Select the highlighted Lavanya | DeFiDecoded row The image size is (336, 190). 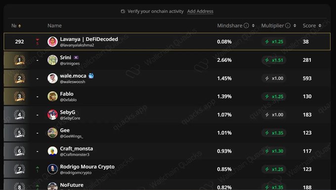[167, 42]
